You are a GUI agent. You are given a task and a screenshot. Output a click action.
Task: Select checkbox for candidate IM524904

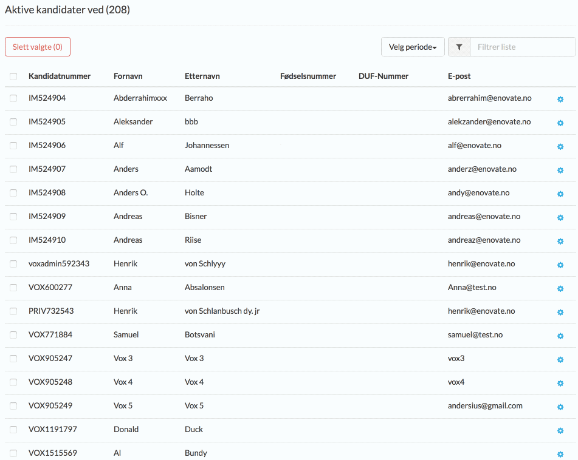[x=13, y=98]
